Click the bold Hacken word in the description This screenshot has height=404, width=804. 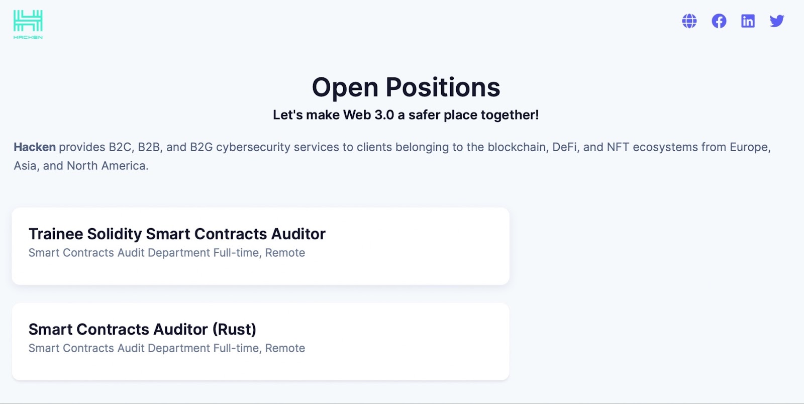point(35,147)
